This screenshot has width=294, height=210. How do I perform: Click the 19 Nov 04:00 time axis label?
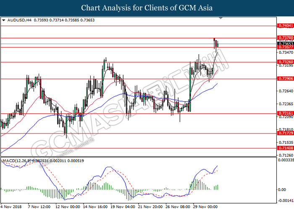pyautogui.click(x=123, y=207)
